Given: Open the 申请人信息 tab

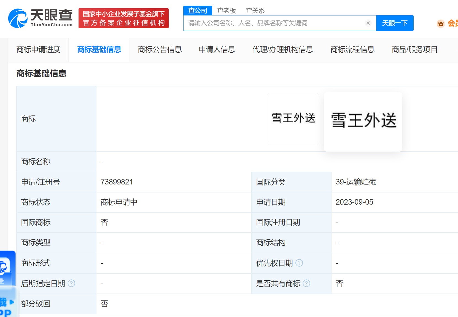Looking at the screenshot, I should [x=217, y=50].
